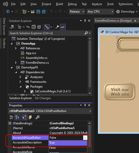Click the Property Pages wrench icon
The width and height of the screenshot is (139, 153).
(x=38, y=117)
